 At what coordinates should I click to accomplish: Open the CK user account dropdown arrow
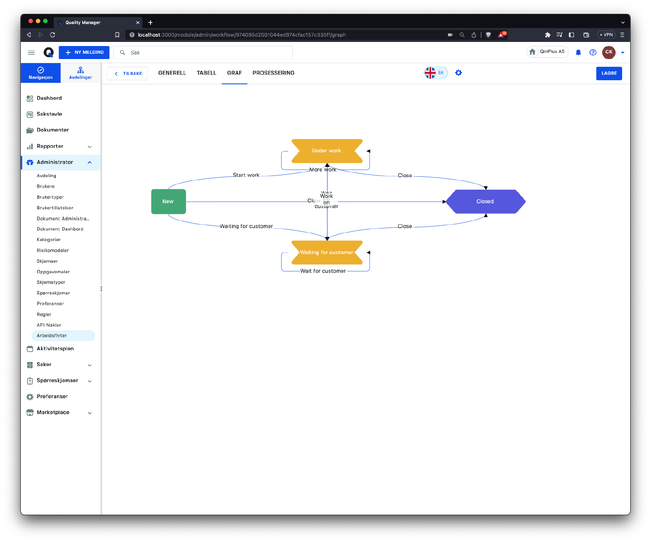tap(623, 53)
